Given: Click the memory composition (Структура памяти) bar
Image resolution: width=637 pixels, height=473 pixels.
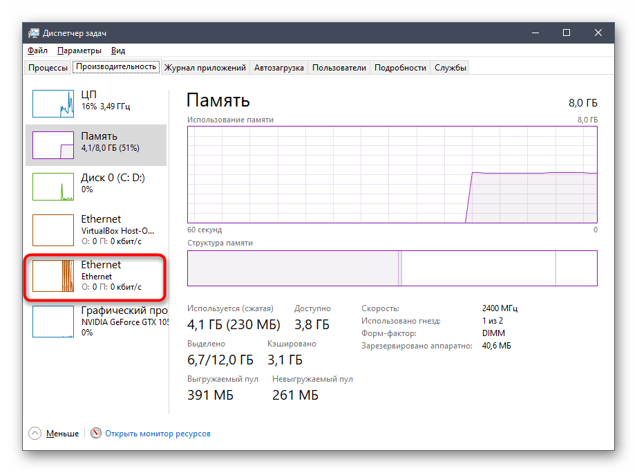Looking at the screenshot, I should [392, 268].
